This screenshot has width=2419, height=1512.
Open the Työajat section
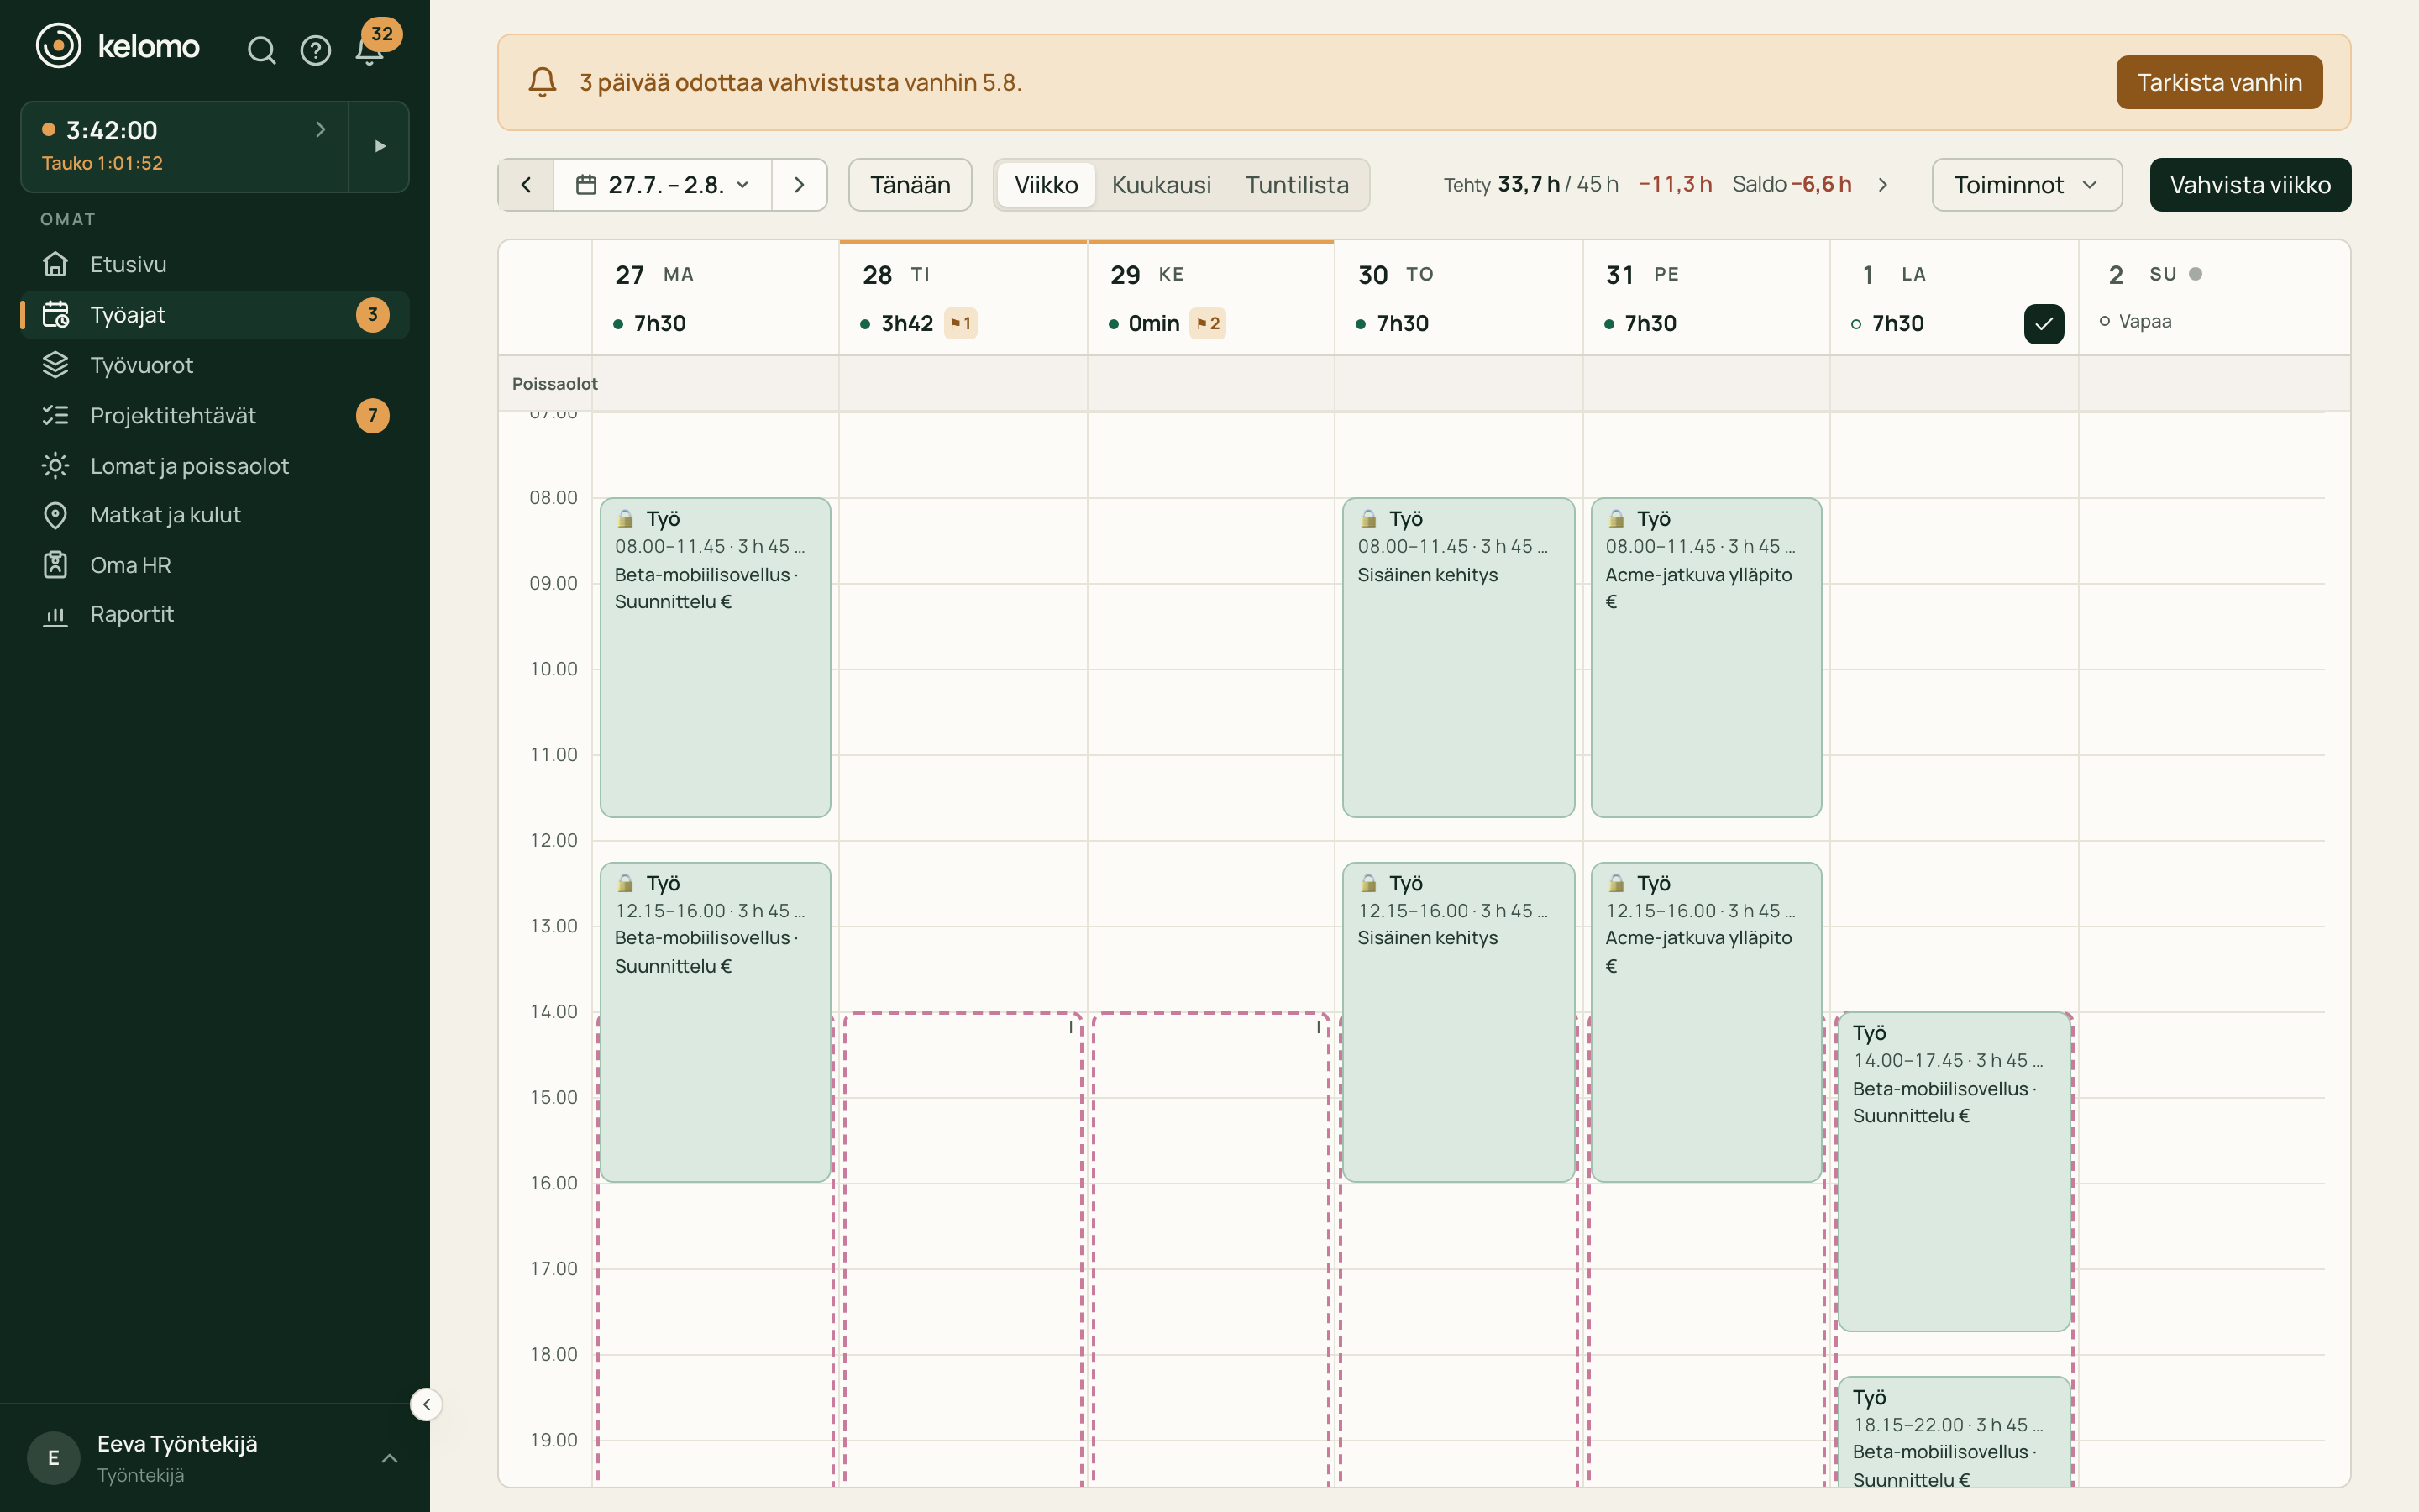215,315
